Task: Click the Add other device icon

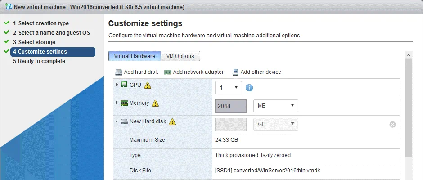Action: [x=235, y=72]
